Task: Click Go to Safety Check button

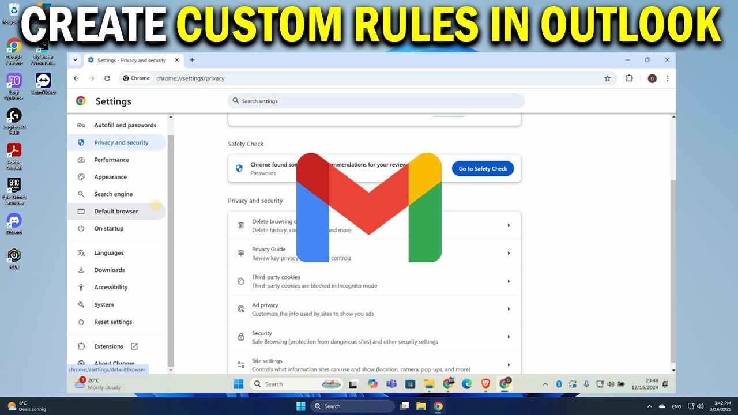Action: pyautogui.click(x=483, y=169)
